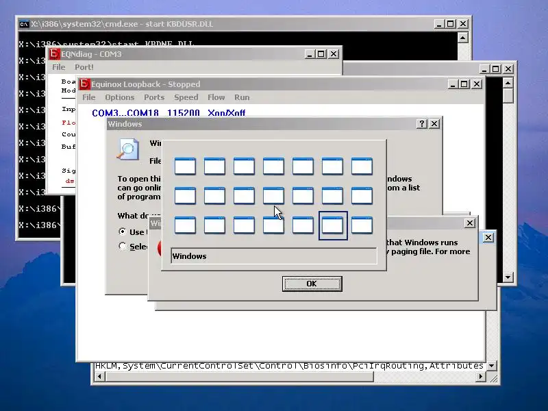Open Port! menu in EQNdiag window
Viewport: 548px width, 411px height.
[84, 67]
